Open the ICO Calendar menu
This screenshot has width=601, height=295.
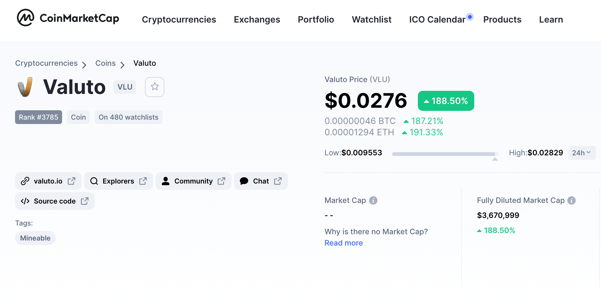437,19
